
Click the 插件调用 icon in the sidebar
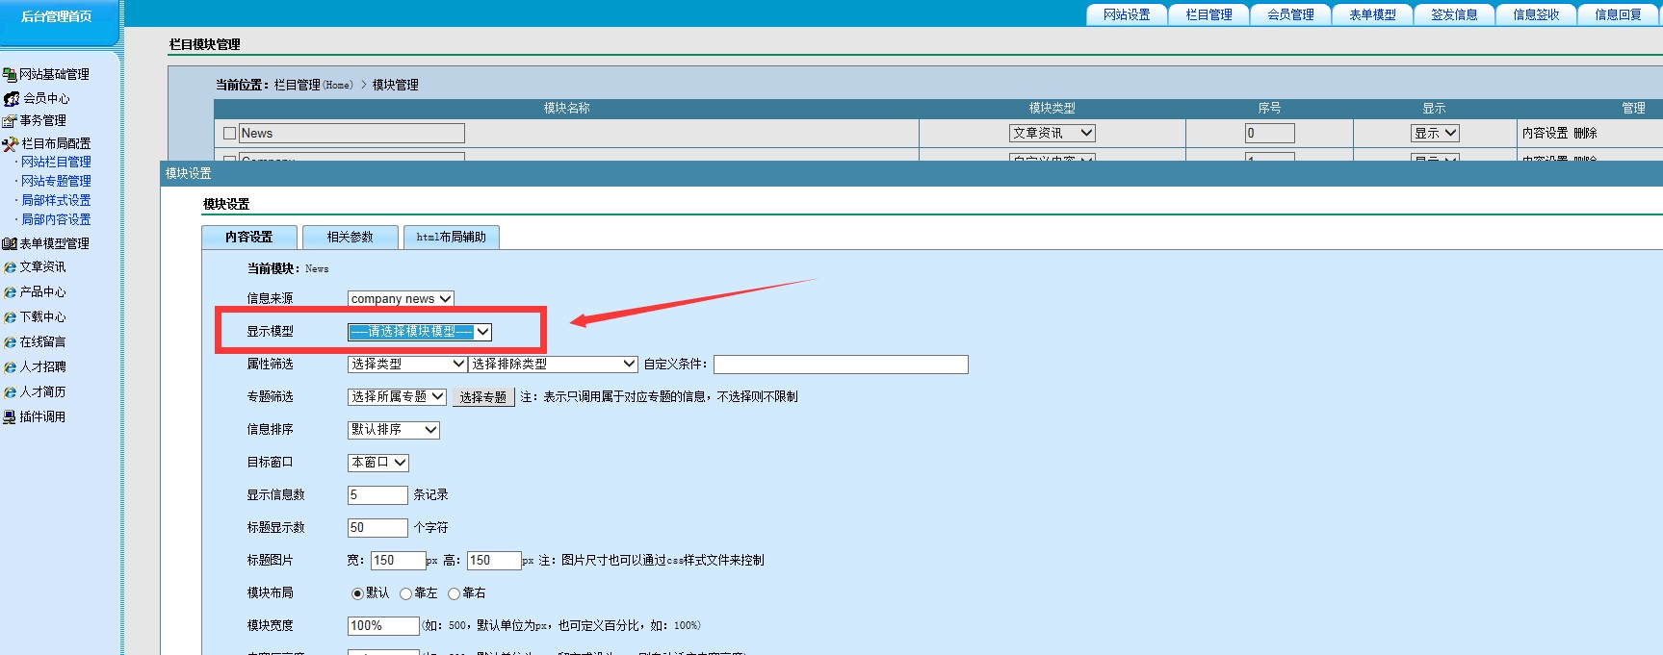[10, 416]
